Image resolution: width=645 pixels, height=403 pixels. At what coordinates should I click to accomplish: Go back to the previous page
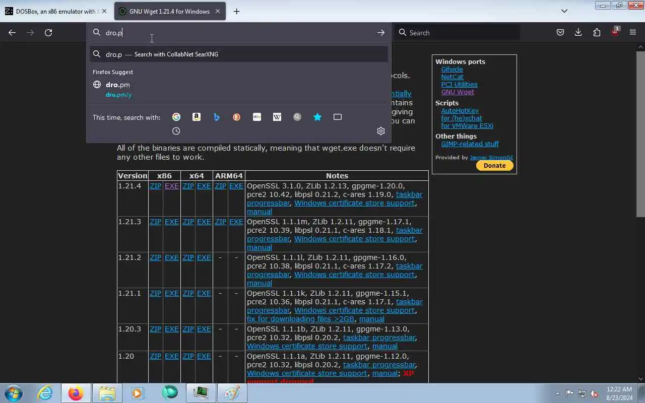[12, 33]
